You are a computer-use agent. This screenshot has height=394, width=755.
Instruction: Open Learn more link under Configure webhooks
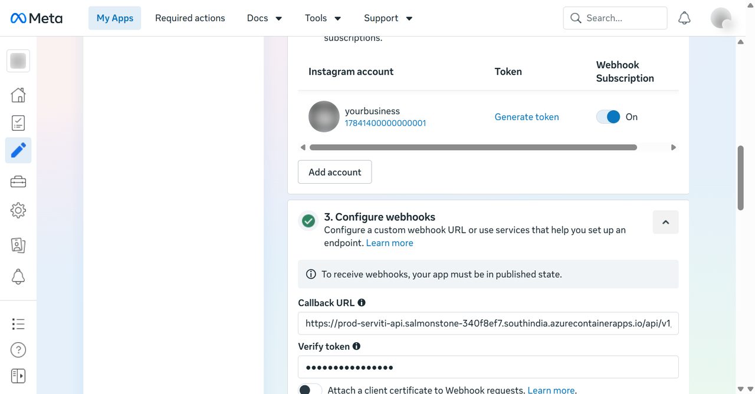389,243
